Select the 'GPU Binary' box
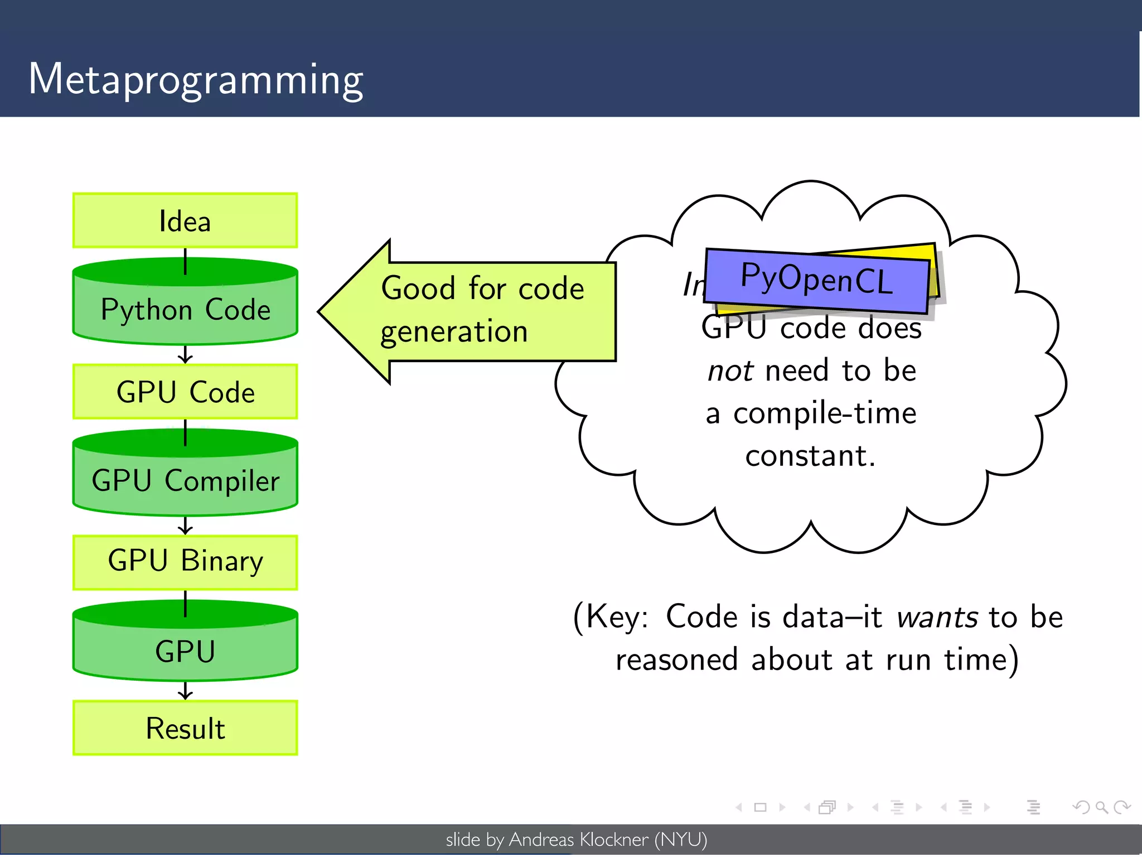 pos(185,562)
